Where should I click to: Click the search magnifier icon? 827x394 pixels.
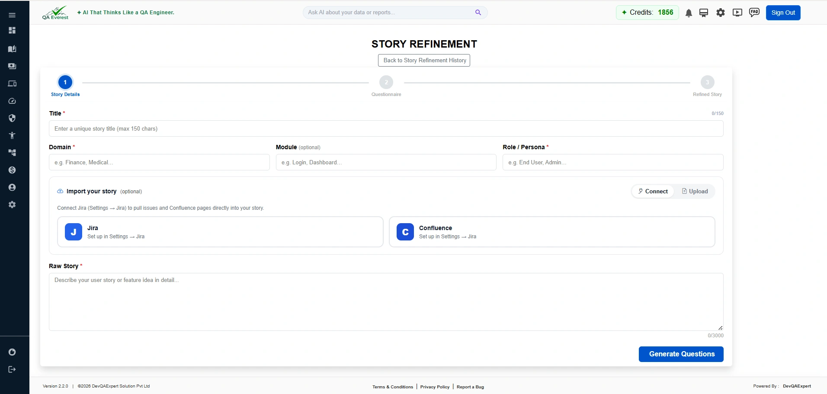tap(478, 13)
